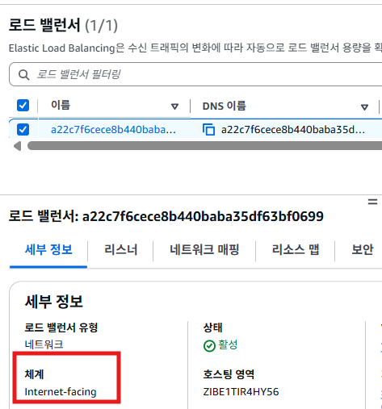Screen dimensions: 382x409
Task: Click the 로드 밸런서 유형 label
Action: [x=61, y=328]
